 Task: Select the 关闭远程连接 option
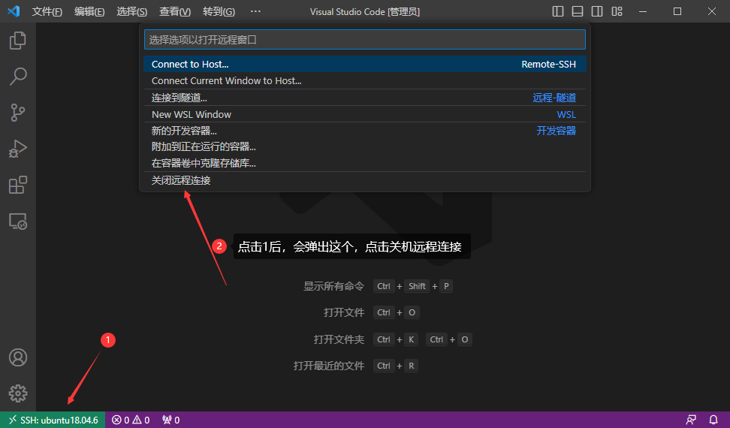364,180
